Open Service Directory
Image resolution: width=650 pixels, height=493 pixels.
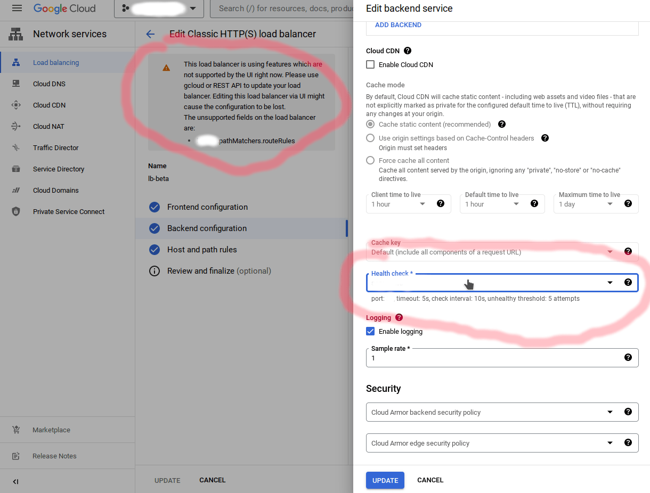point(59,169)
